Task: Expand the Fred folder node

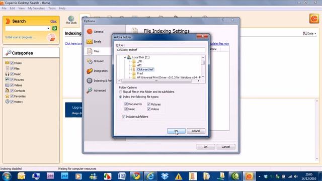Action: pyautogui.click(x=130, y=73)
